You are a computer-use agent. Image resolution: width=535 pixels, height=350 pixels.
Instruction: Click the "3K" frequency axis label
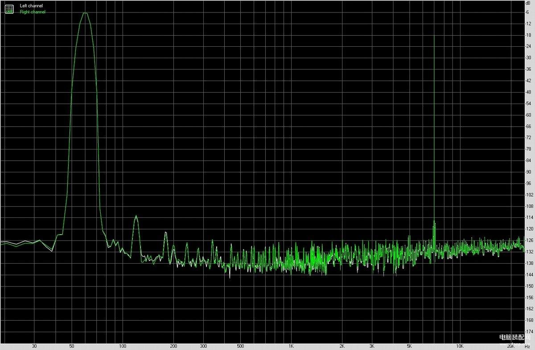pyautogui.click(x=371, y=346)
